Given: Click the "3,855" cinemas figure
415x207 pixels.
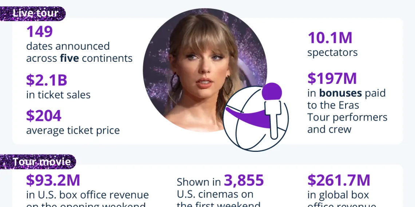Looking at the screenshot, I should point(244,180).
